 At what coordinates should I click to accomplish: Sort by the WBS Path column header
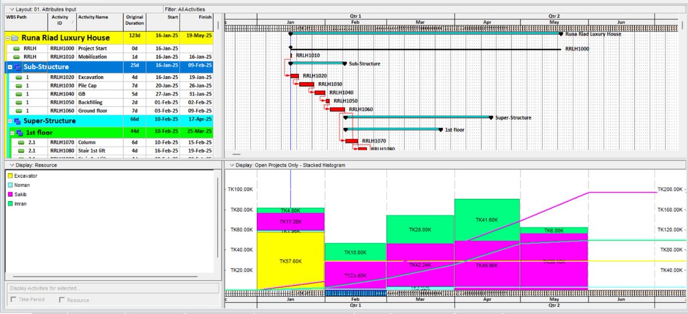[x=25, y=22]
